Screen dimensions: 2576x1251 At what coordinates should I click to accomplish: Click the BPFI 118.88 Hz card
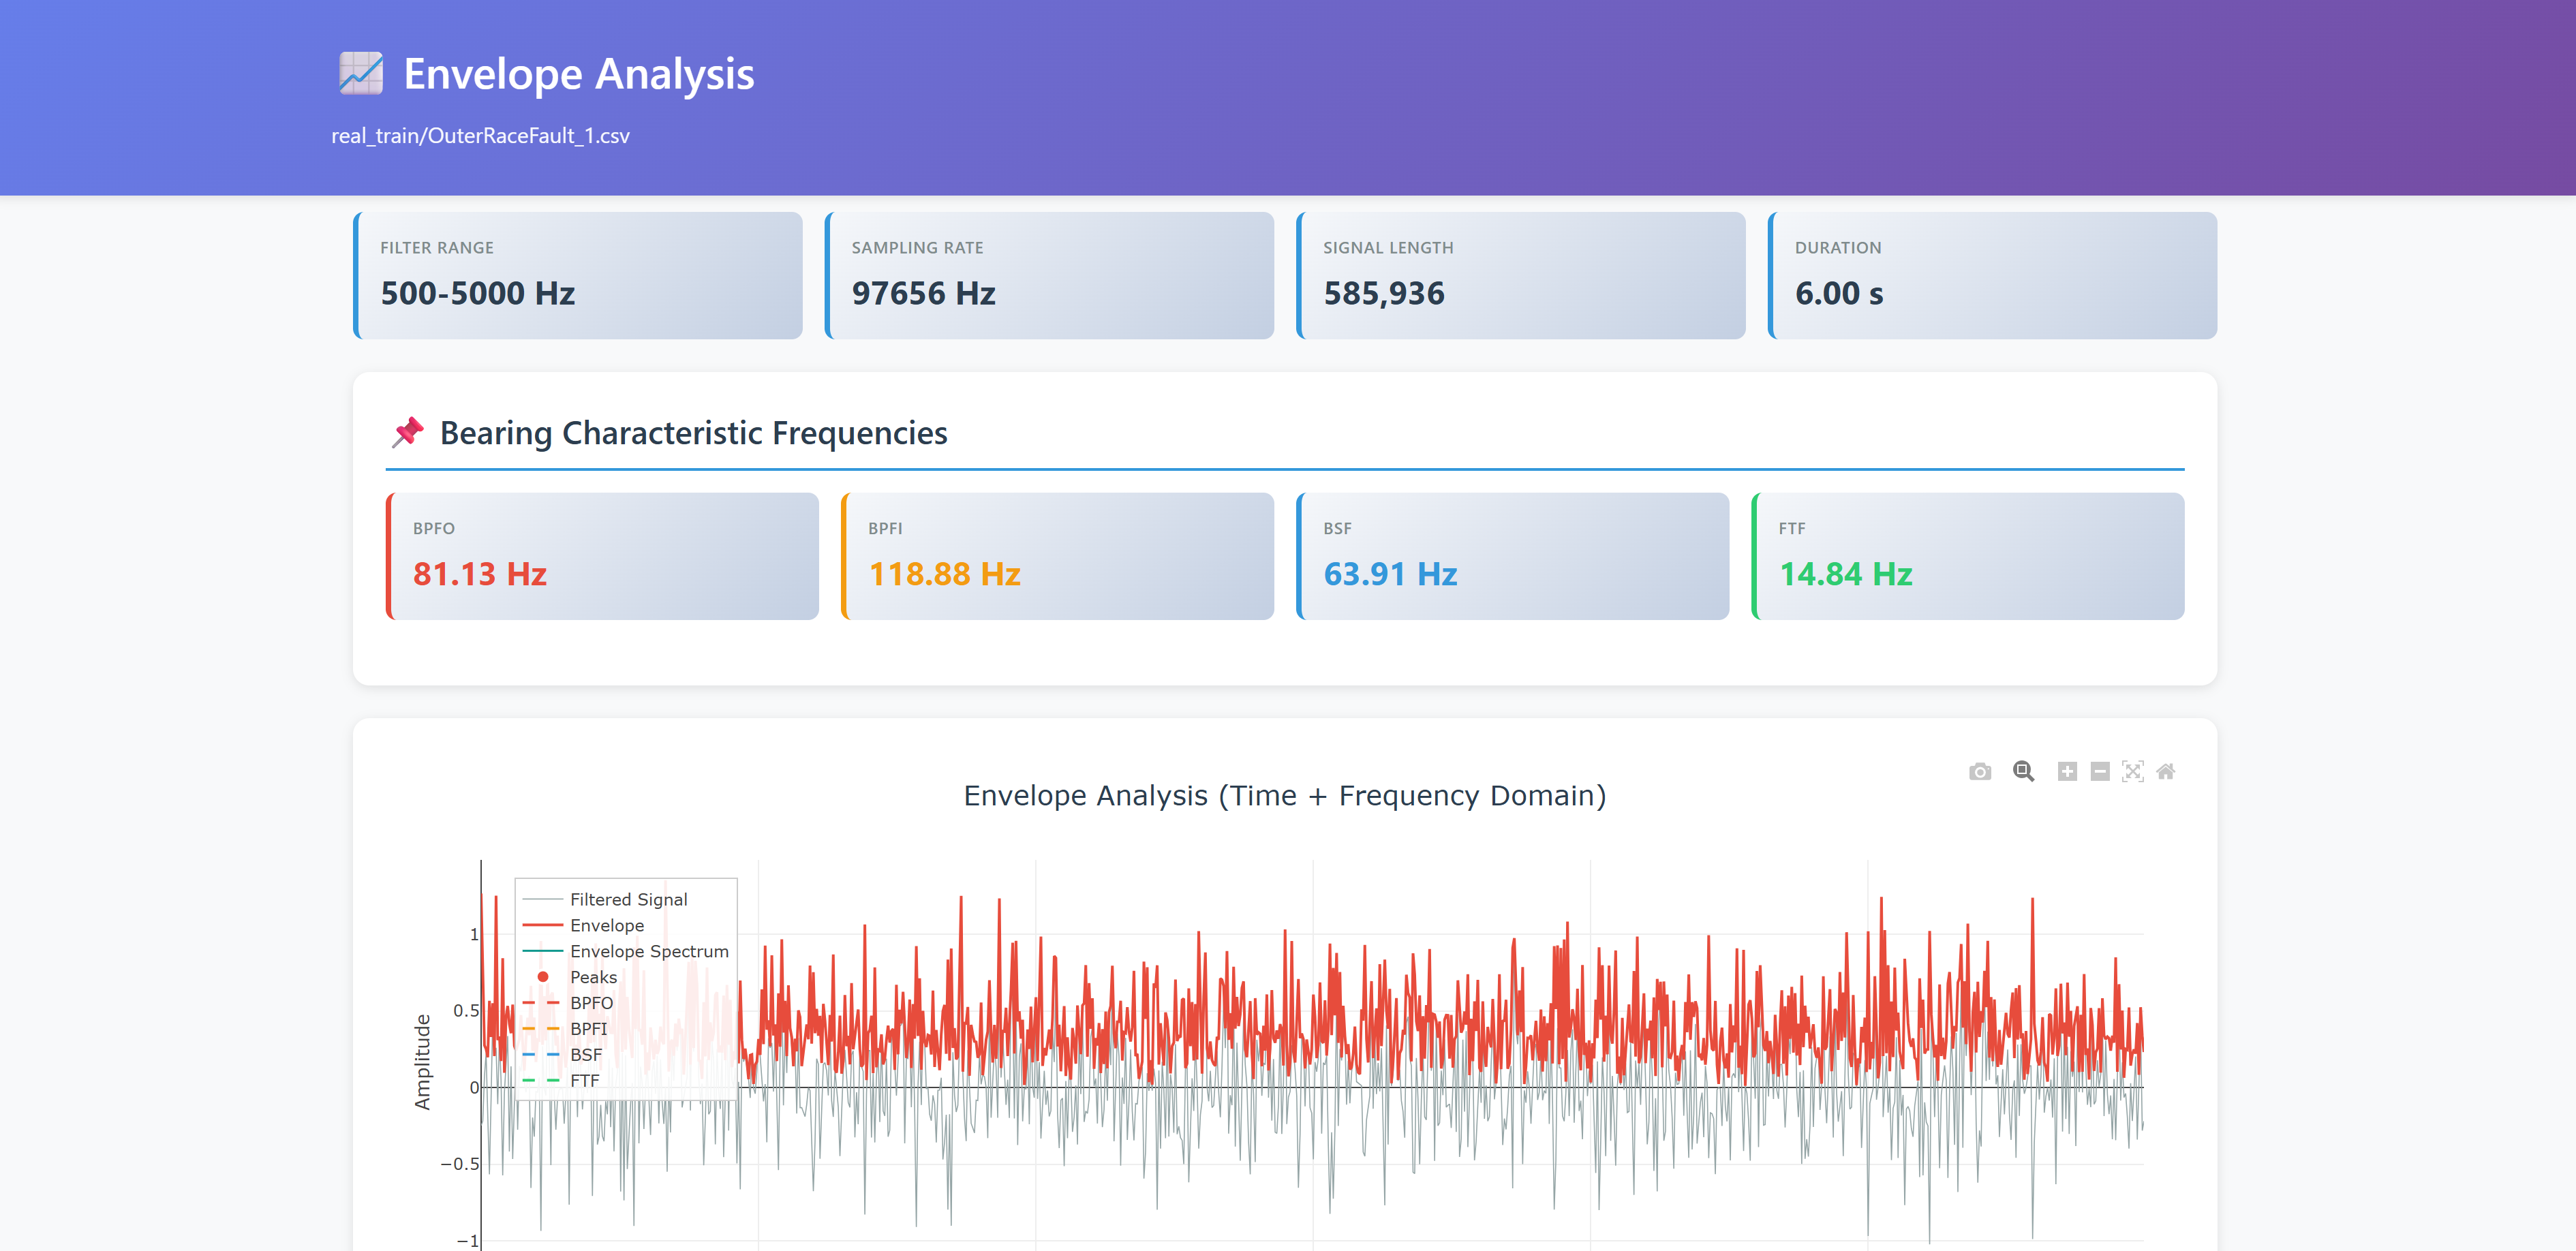1057,556
